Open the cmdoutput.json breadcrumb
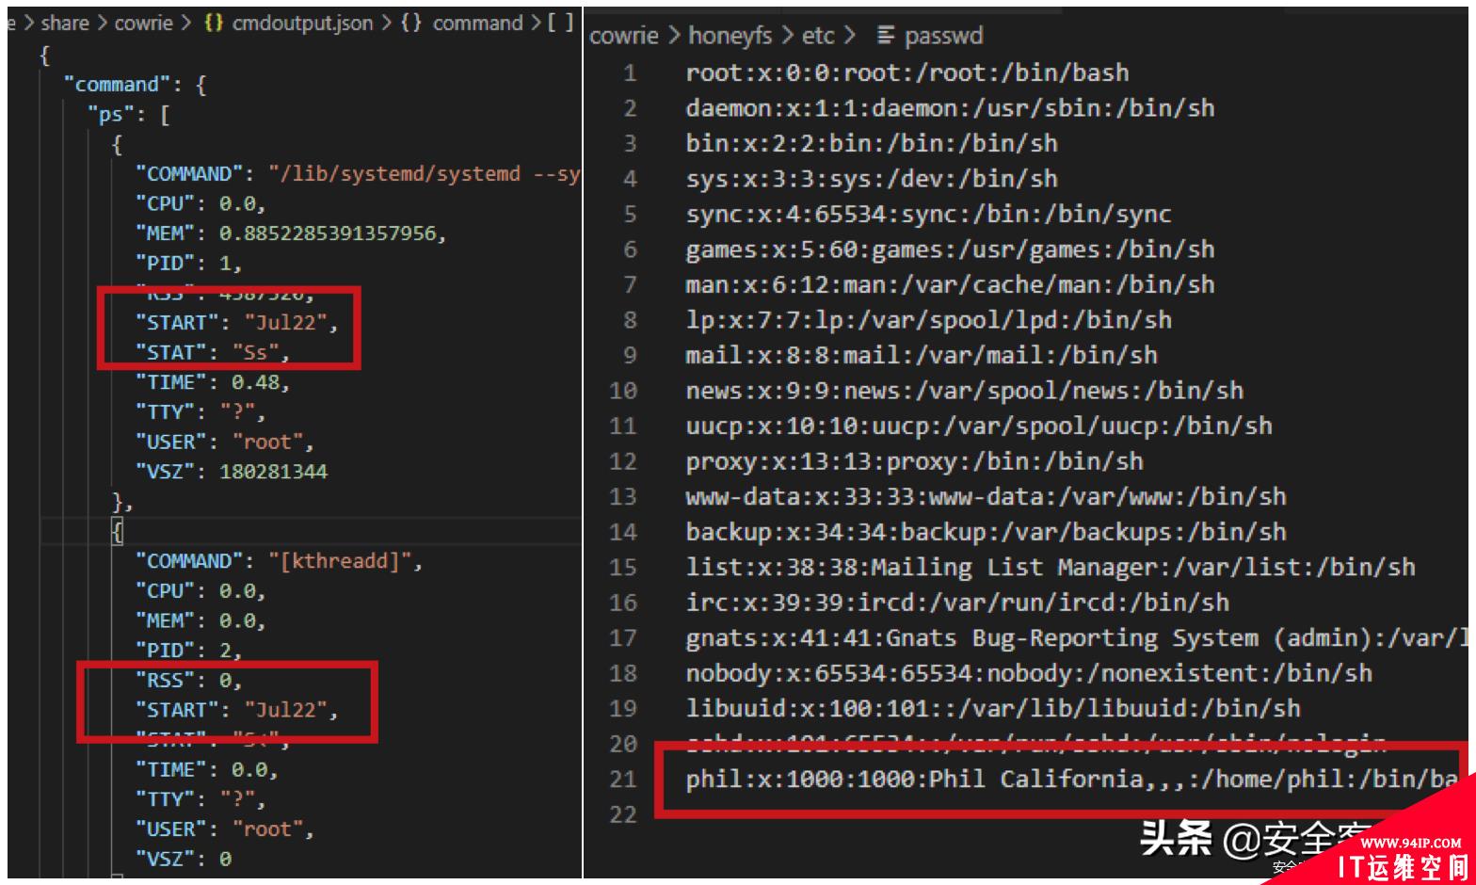 (302, 23)
